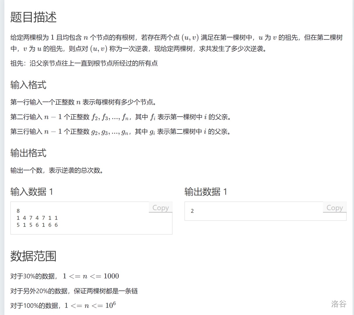Click Copy button for output data 1
Screen dimensions: 354x315
click(334, 208)
